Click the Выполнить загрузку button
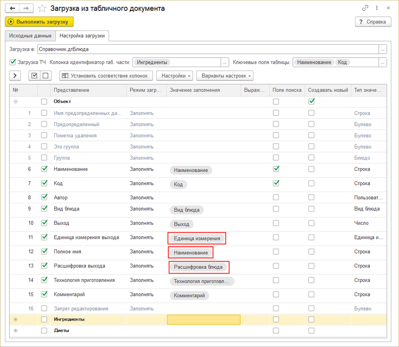 tap(40, 22)
